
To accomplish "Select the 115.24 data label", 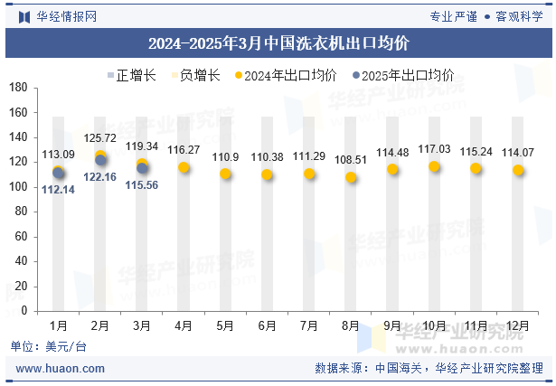I will pyautogui.click(x=476, y=152).
